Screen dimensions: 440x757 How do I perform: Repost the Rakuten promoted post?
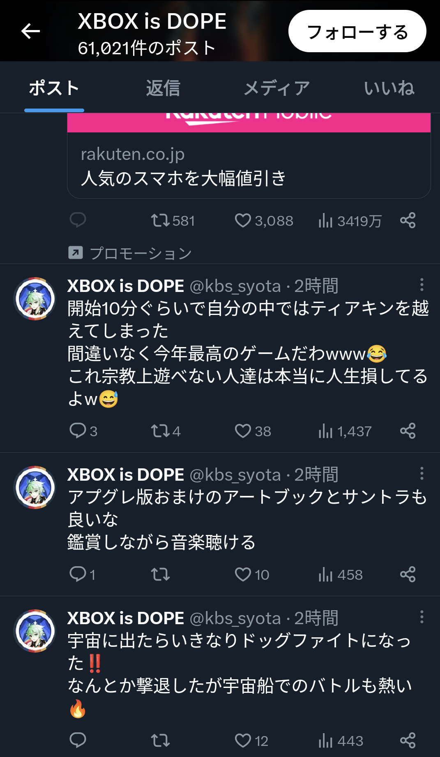(160, 220)
